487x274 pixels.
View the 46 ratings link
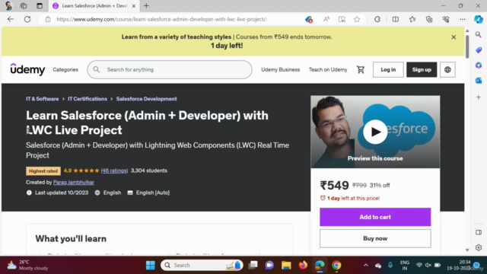pos(114,170)
